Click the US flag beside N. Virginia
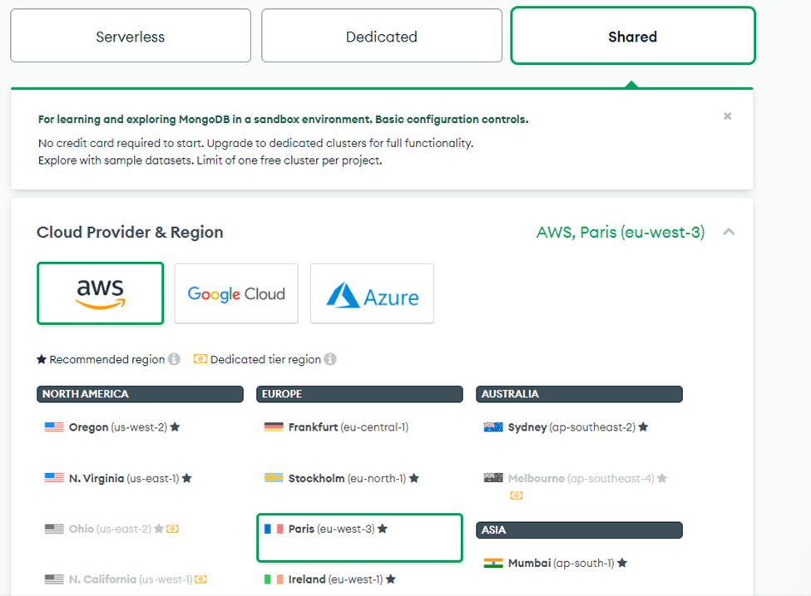The width and height of the screenshot is (811, 596). click(54, 478)
